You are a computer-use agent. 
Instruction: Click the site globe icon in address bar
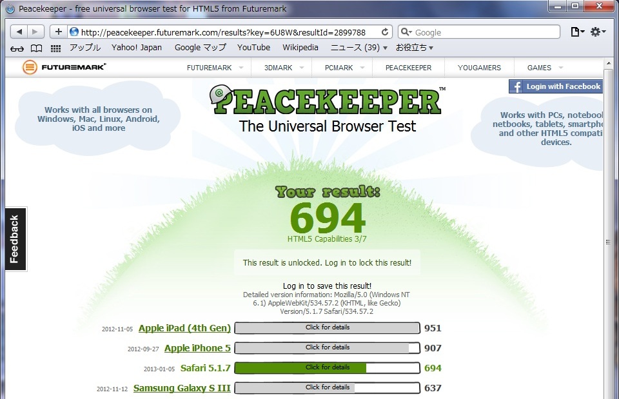(74, 32)
